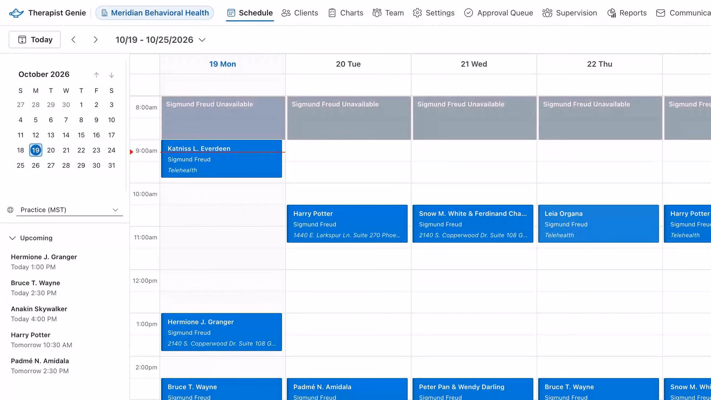Click mini calendar previous month up arrow
The width and height of the screenshot is (711, 400).
(96, 75)
